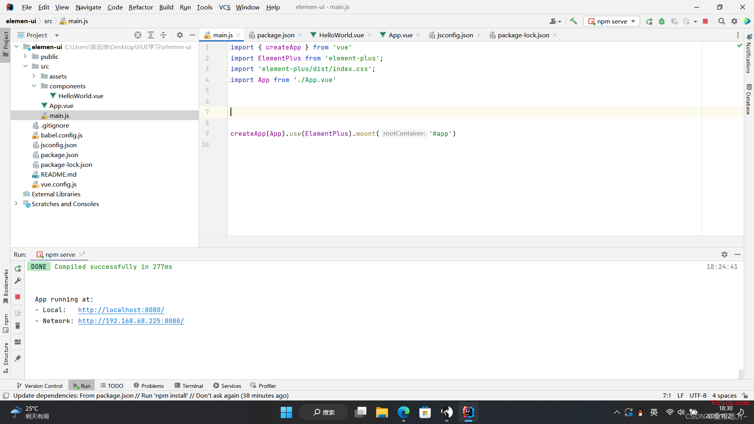
Task: Open the Refactor menu
Action: point(141,7)
